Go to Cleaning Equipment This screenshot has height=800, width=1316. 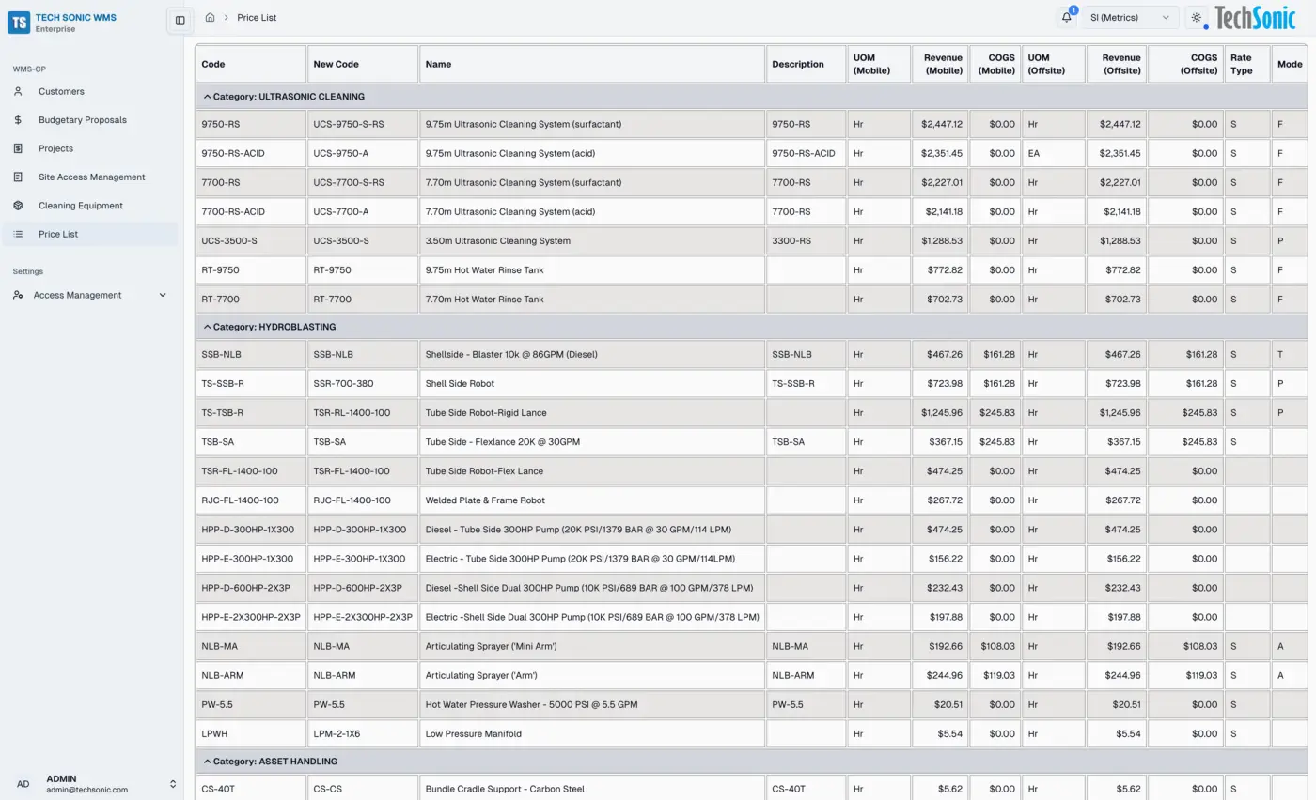point(90,206)
